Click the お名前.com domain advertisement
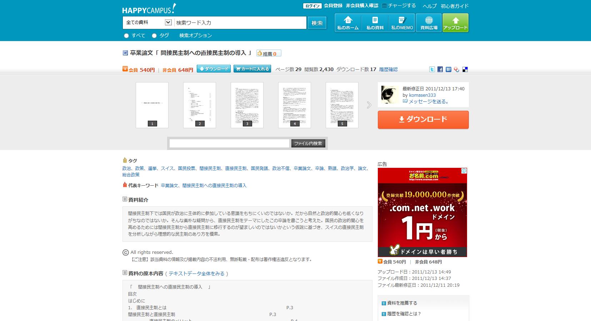The image size is (591, 321). click(422, 212)
